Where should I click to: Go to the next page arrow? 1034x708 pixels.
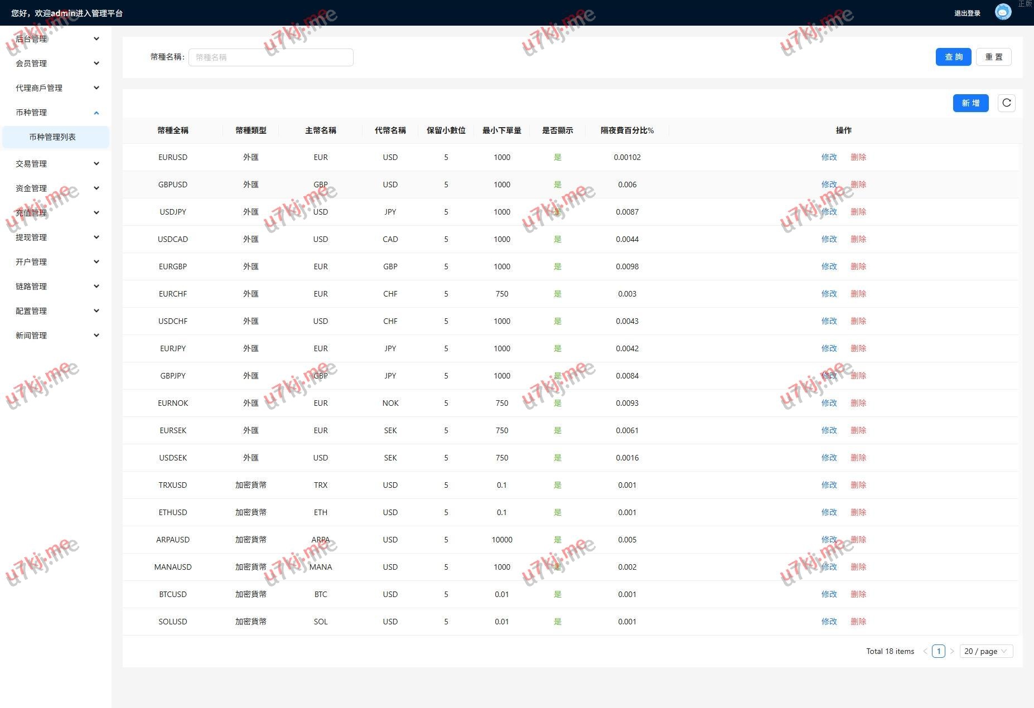coord(952,651)
